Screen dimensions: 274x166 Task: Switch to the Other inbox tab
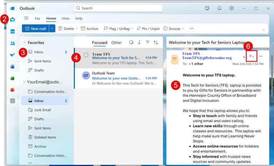(116, 43)
